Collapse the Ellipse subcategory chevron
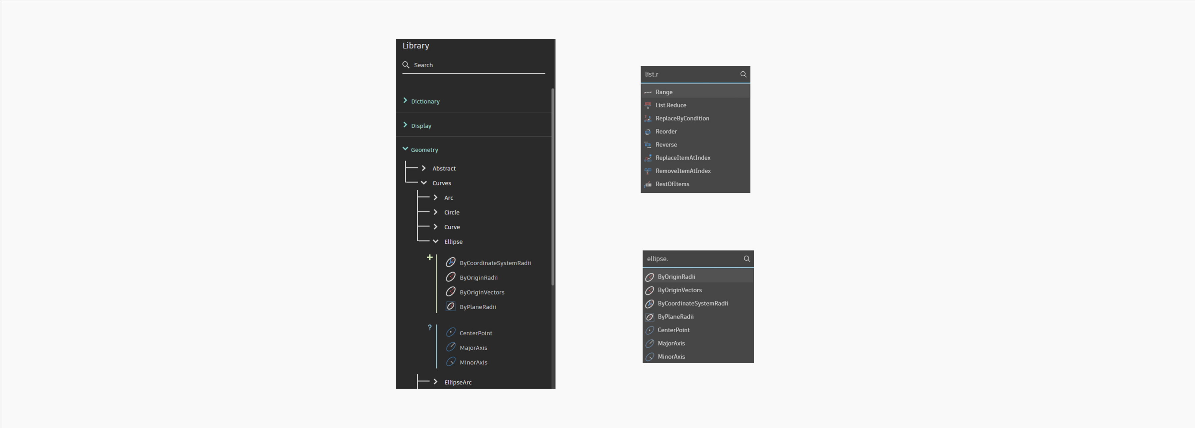 [x=435, y=241]
